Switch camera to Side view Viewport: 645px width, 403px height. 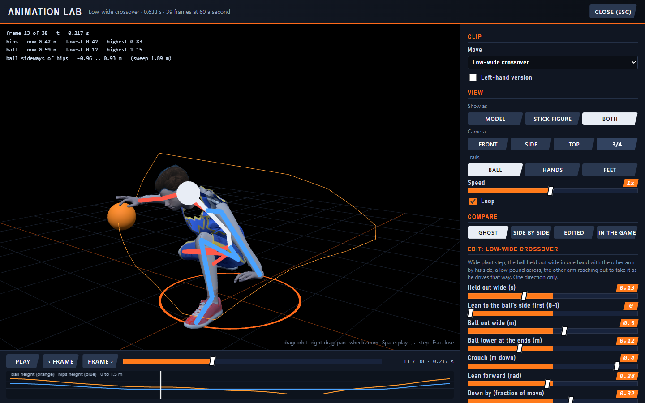[x=531, y=144]
